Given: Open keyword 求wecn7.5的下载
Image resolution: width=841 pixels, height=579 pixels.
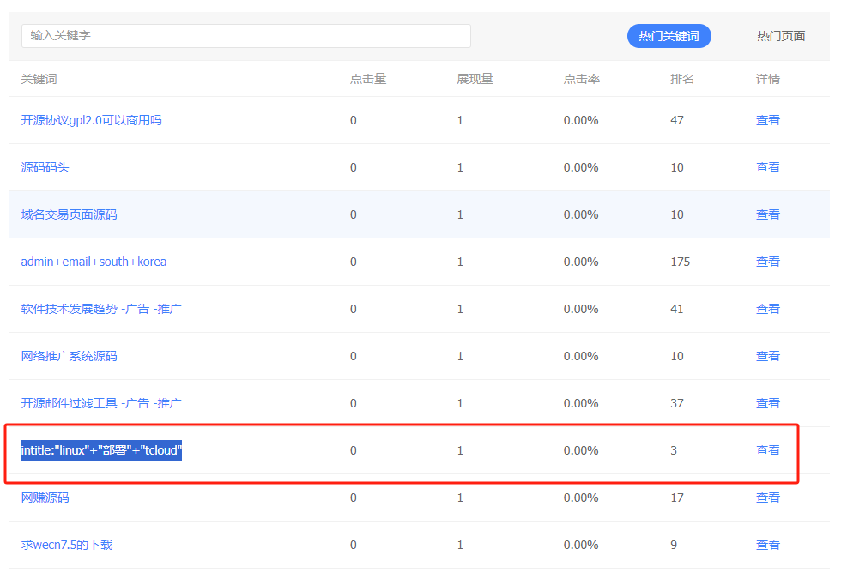Looking at the screenshot, I should [67, 545].
